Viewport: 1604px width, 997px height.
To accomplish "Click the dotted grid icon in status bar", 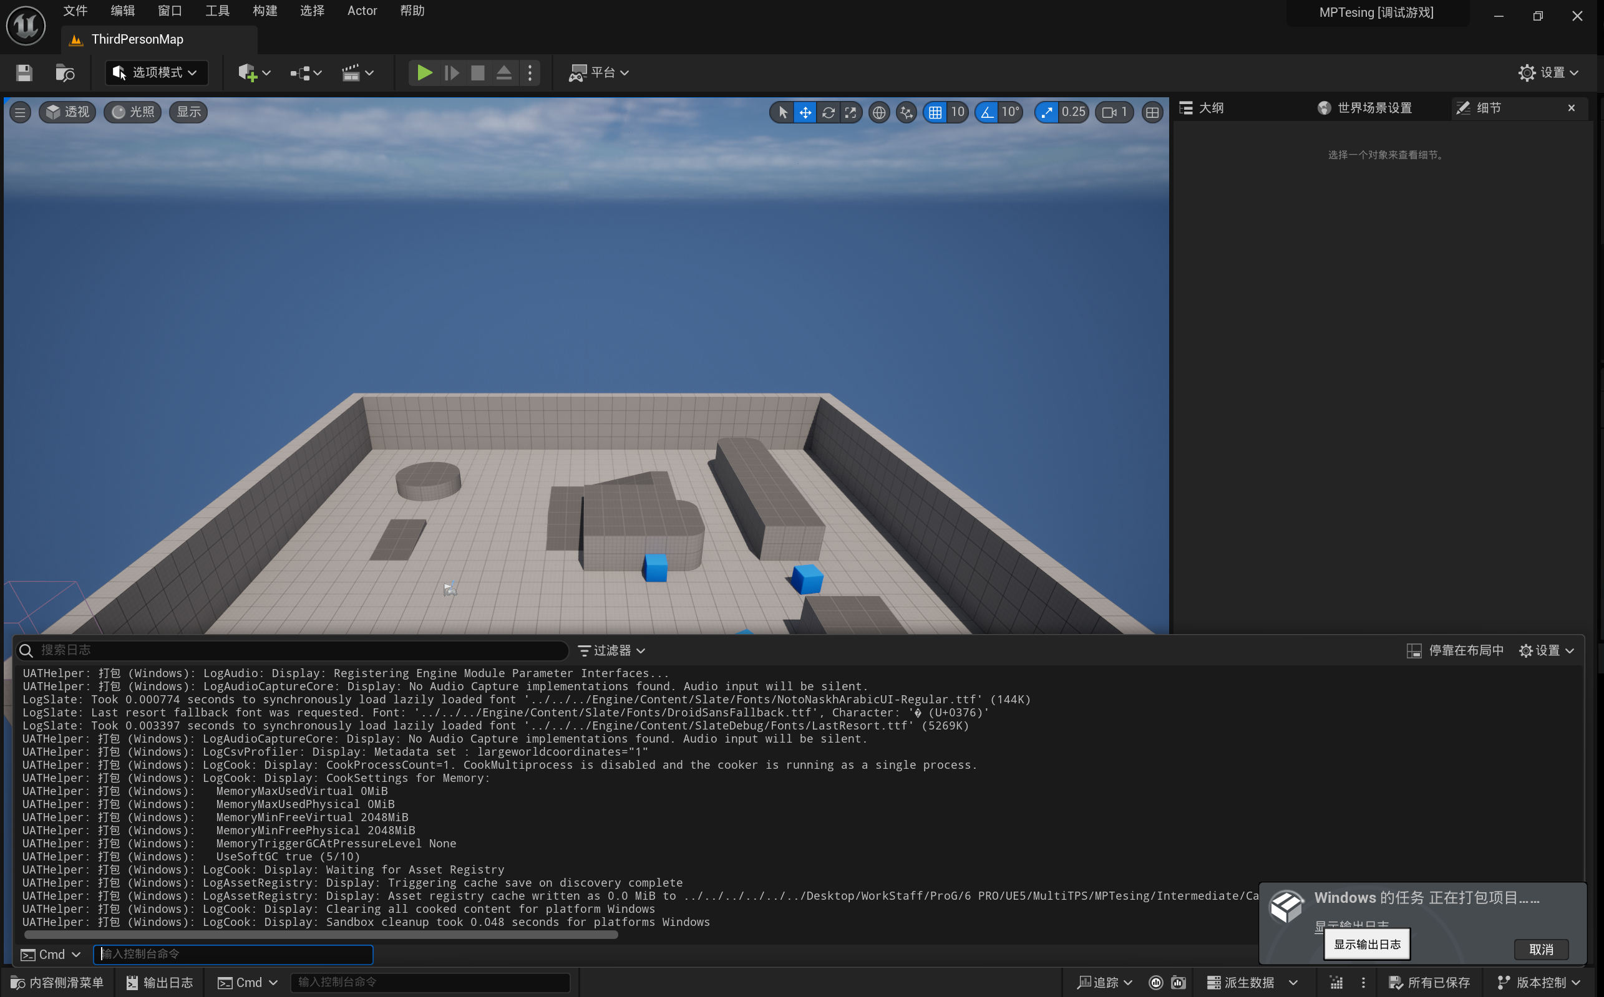I will [x=1336, y=983].
